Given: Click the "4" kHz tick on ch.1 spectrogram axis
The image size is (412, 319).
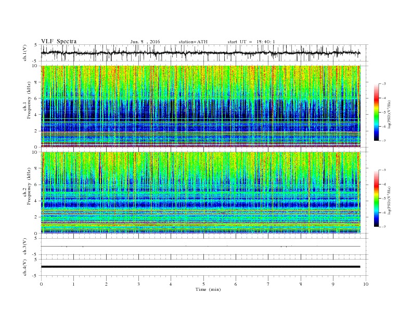Looking at the screenshot, I should point(36,115).
